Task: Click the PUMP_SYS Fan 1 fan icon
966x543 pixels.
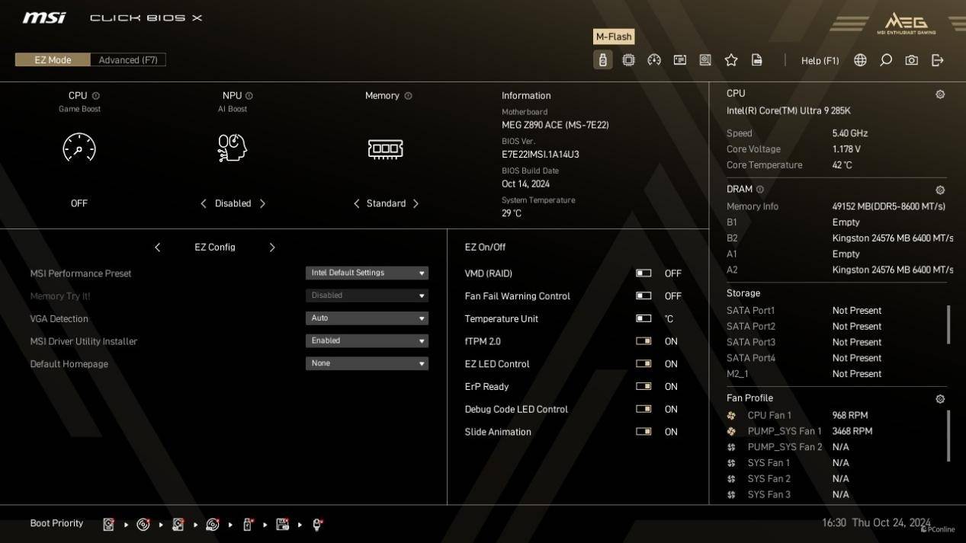Action: tap(731, 432)
